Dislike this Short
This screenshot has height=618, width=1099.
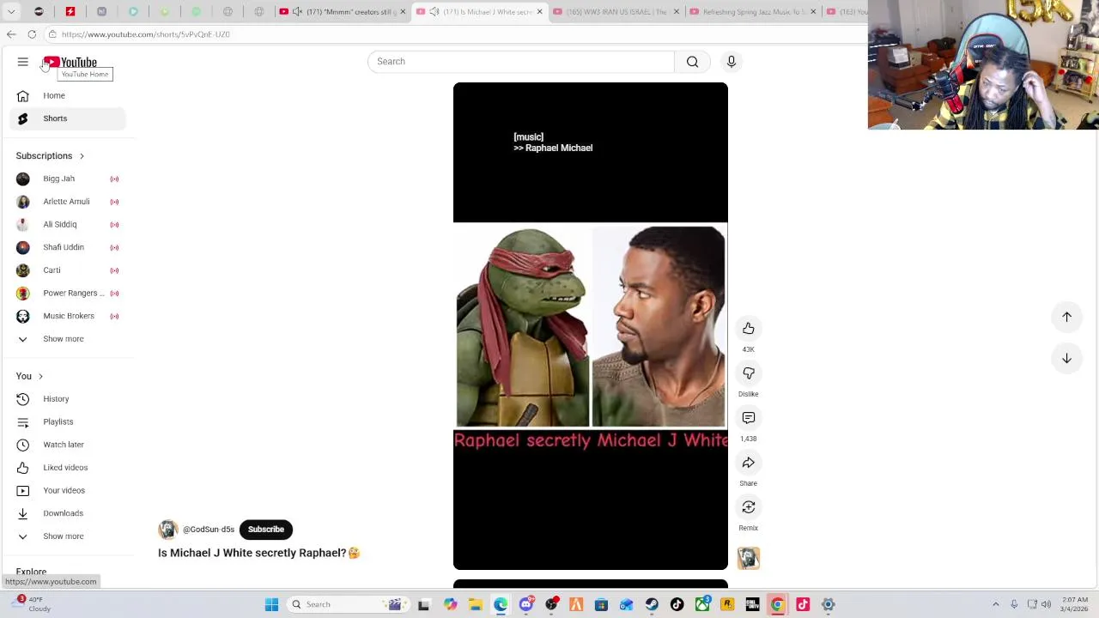749,373
